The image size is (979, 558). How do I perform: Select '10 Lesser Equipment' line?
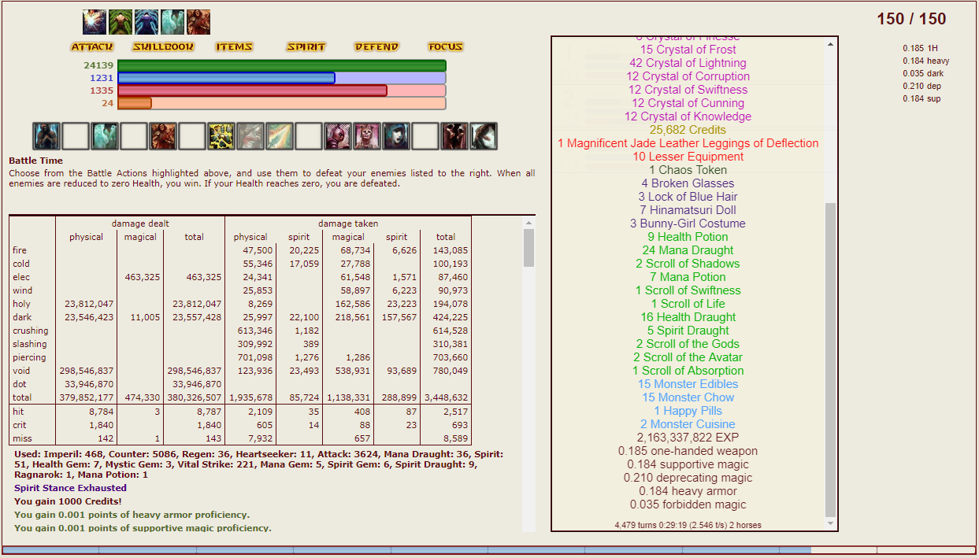click(x=688, y=157)
